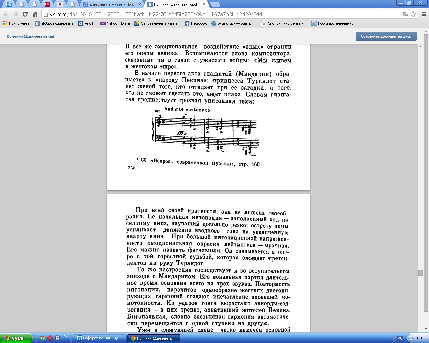This screenshot has width=429, height=343.
Task: Click the RU language indicator in tray
Action: click(400, 338)
